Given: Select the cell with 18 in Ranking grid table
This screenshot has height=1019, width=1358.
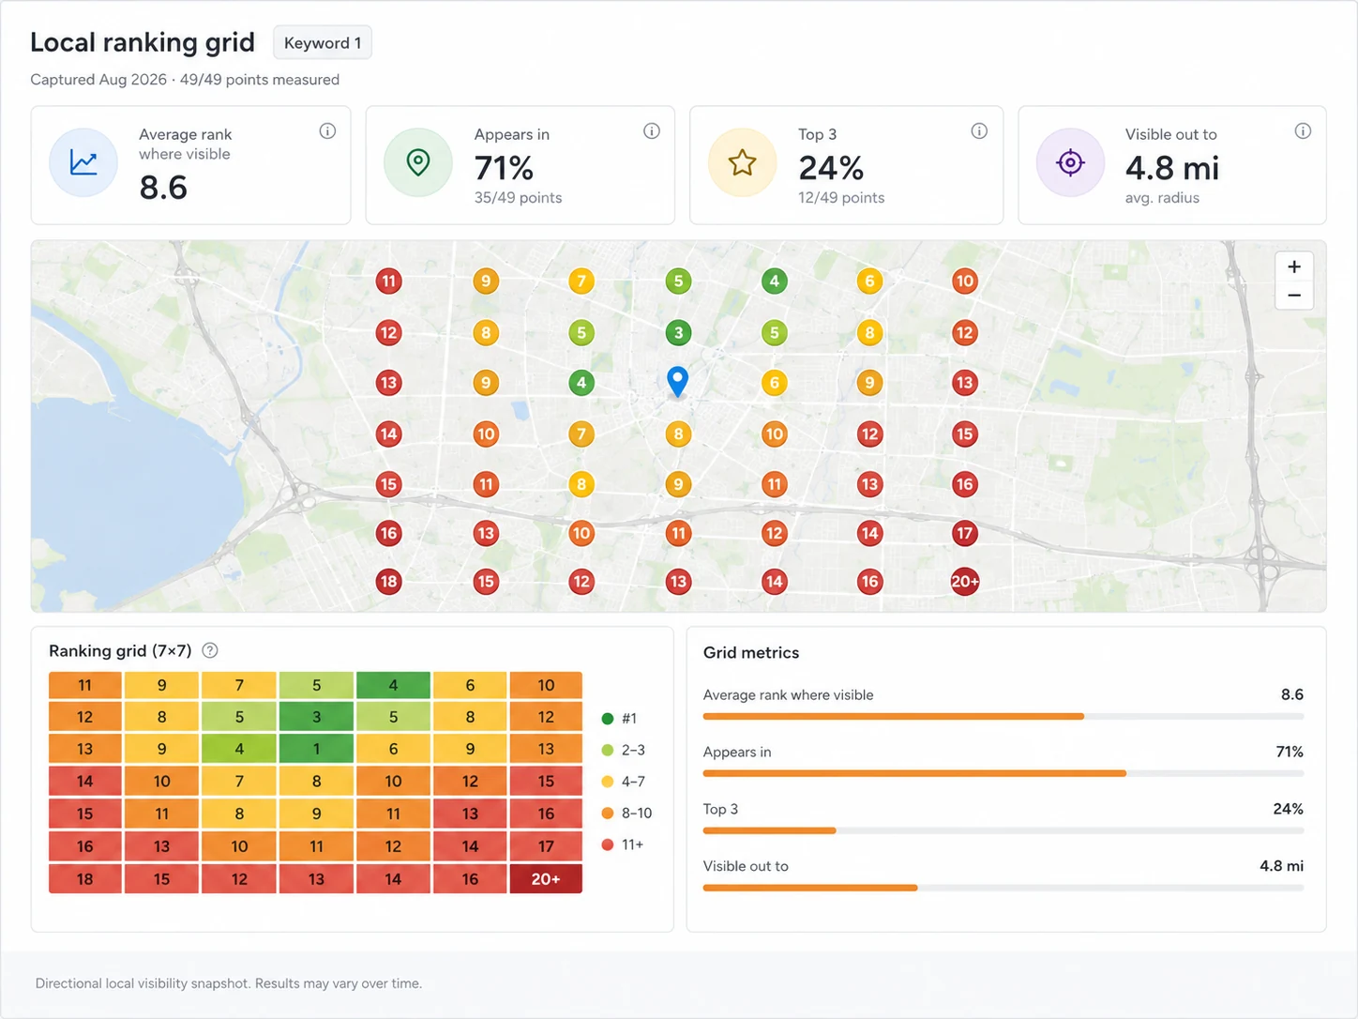Looking at the screenshot, I should click(85, 879).
